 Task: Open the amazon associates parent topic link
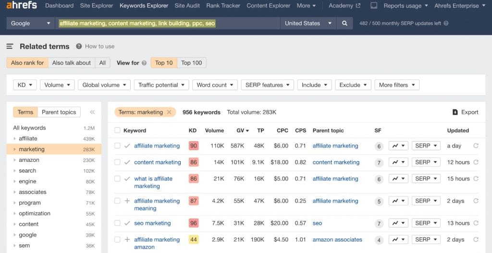pyautogui.click(x=337, y=240)
